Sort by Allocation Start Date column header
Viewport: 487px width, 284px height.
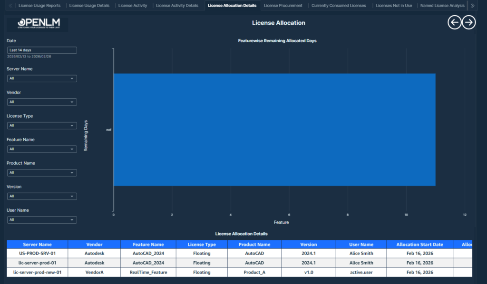[419, 245]
